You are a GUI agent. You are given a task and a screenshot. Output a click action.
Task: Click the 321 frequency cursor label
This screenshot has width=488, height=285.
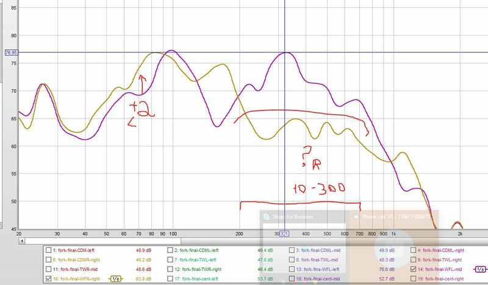click(x=284, y=234)
